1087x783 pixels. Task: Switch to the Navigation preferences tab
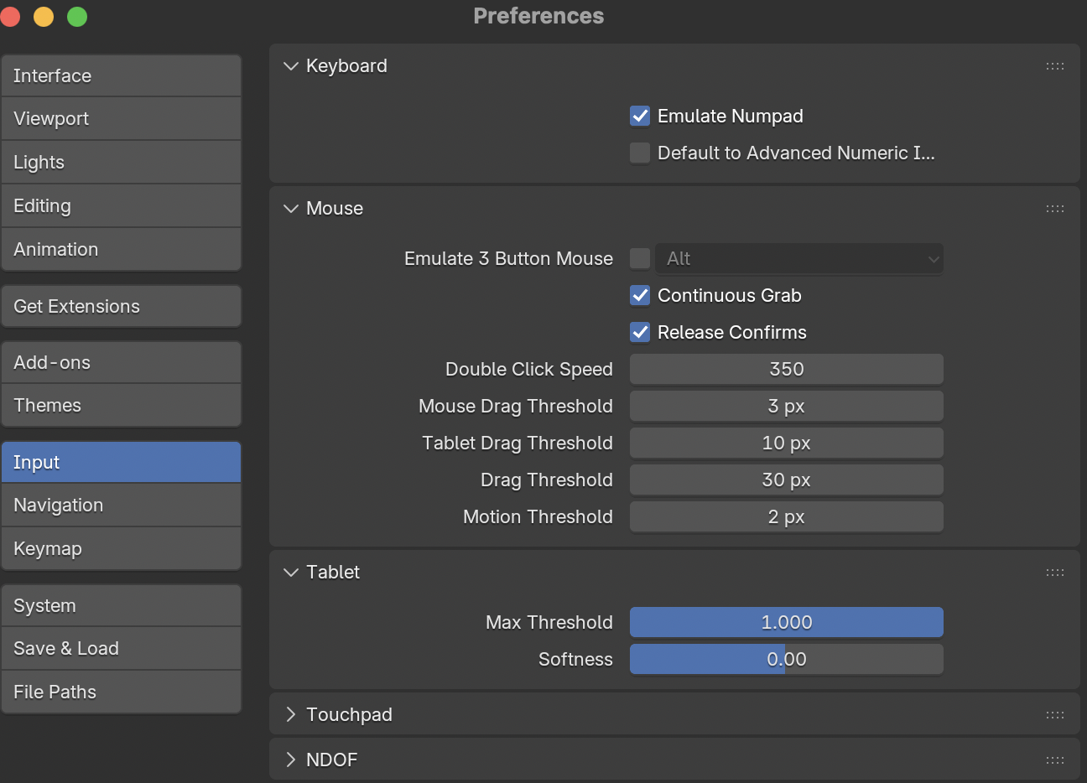pyautogui.click(x=121, y=506)
